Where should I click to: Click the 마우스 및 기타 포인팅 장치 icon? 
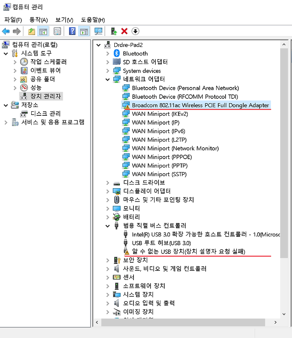(x=117, y=200)
